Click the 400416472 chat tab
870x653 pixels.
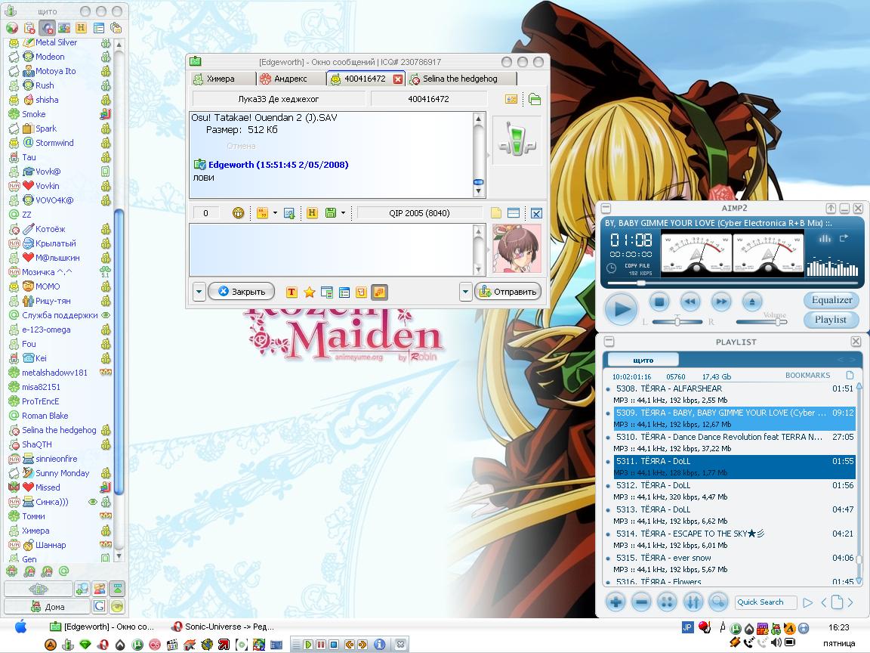click(365, 79)
